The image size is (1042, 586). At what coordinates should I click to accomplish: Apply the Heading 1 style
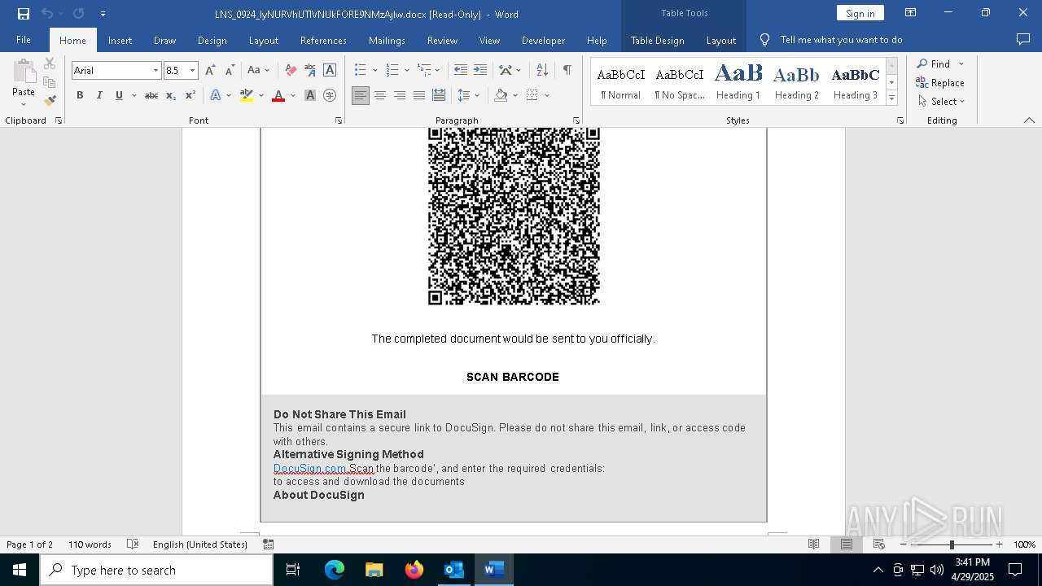[x=738, y=81]
